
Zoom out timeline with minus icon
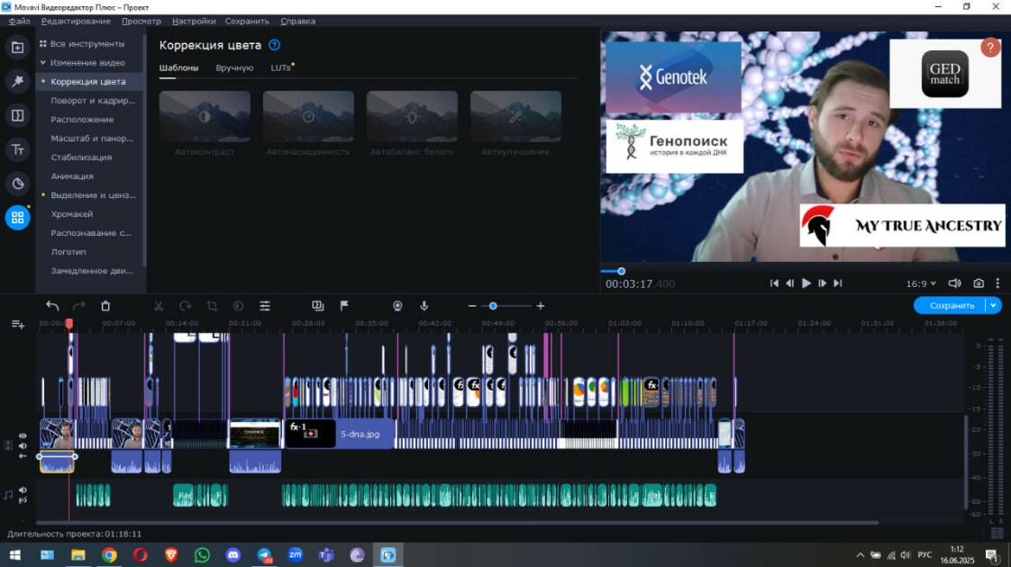472,306
